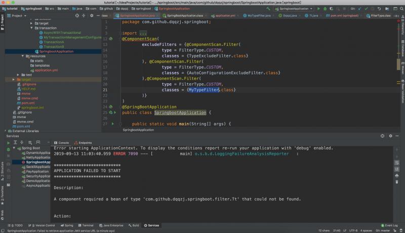This screenshot has height=233, width=405.
Task: Click collapse all icon in Project panel
Action: 84,16
